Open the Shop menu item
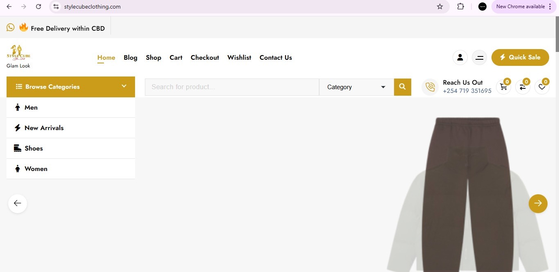This screenshot has width=559, height=272. point(153,57)
